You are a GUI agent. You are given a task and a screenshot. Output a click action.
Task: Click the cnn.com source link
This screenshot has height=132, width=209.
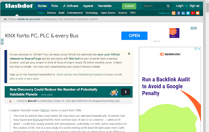[47, 95]
